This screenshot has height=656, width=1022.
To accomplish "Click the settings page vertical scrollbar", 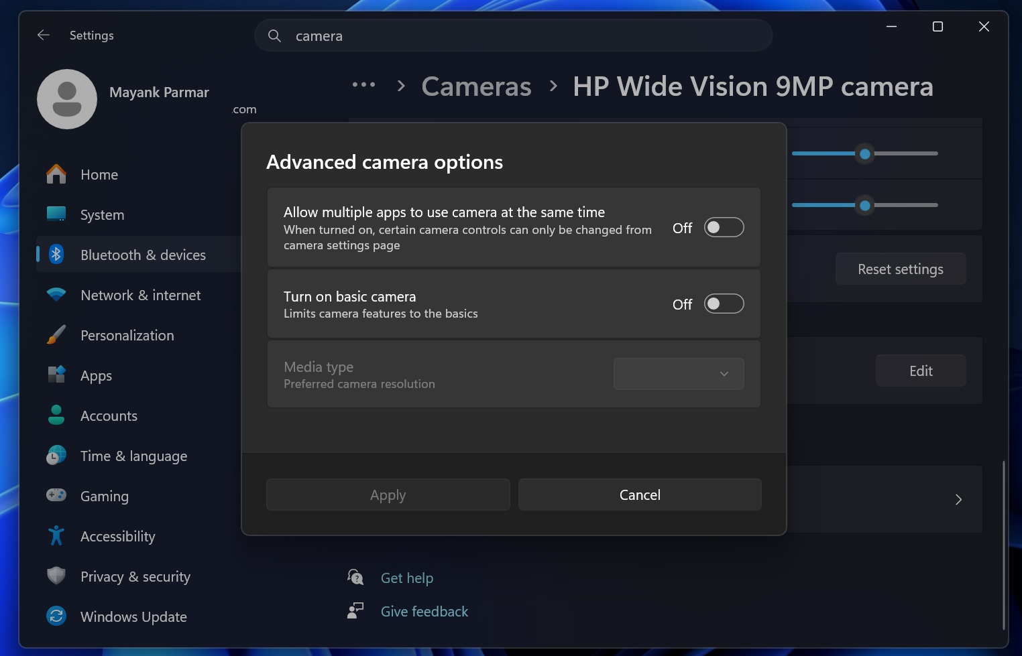I will pos(1004,544).
